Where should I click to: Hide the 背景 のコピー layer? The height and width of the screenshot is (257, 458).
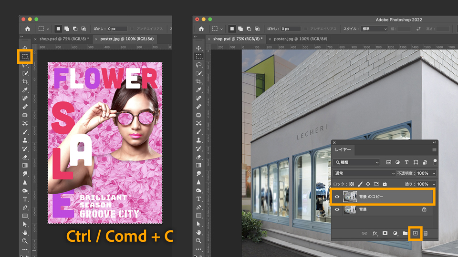click(x=337, y=197)
